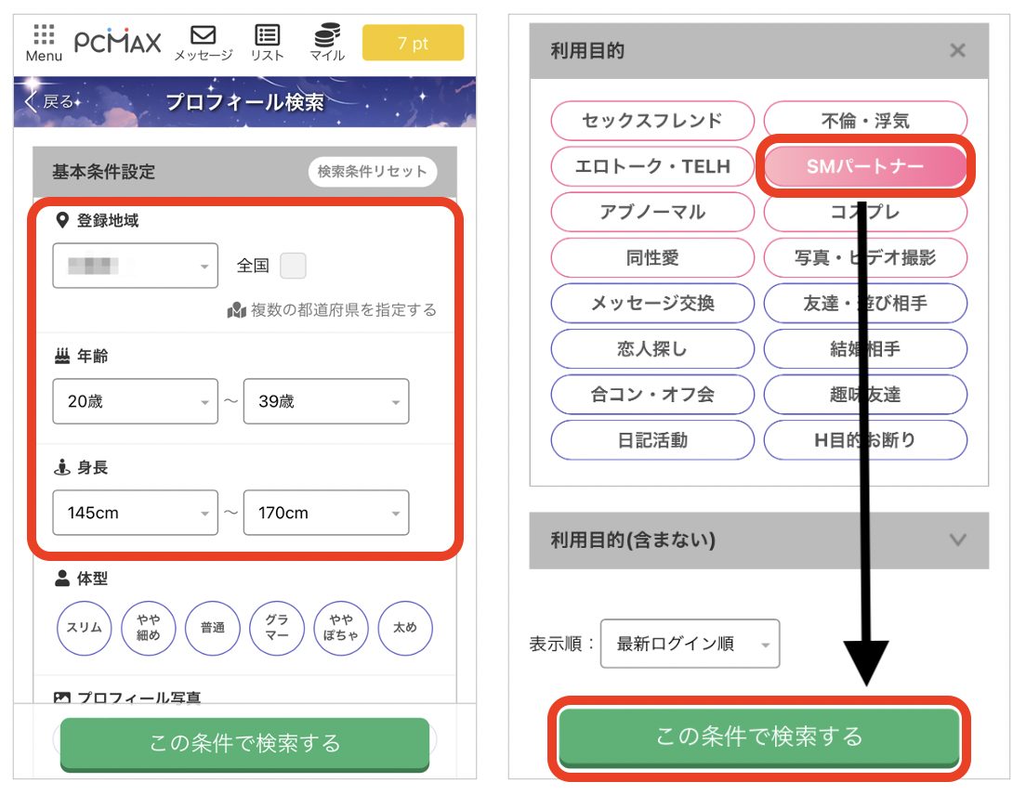Viewport: 1026px width, 795px height.
Task: Open the Menu grid icon
Action: pyautogui.click(x=44, y=42)
